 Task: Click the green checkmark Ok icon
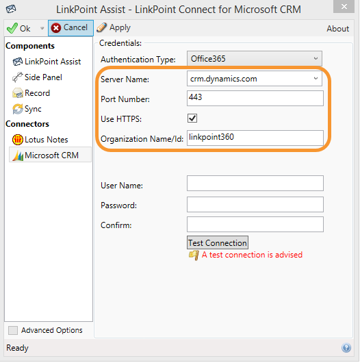pyautogui.click(x=12, y=28)
